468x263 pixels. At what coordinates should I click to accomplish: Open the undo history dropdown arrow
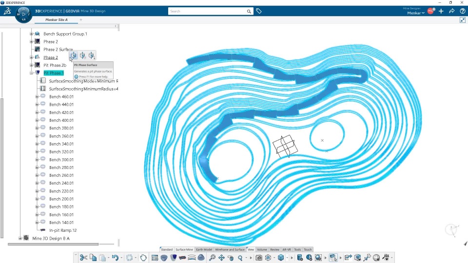click(121, 258)
